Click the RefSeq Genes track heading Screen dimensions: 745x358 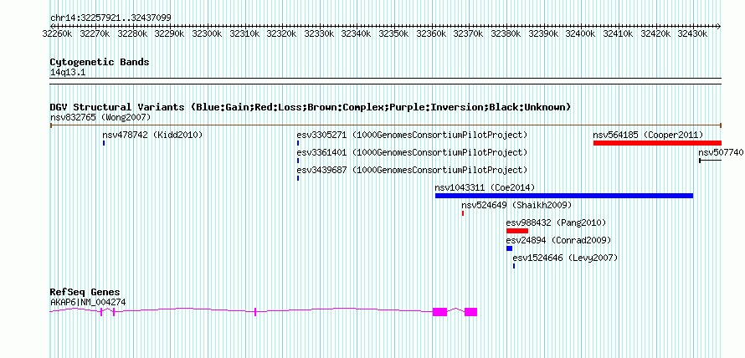[85, 292]
